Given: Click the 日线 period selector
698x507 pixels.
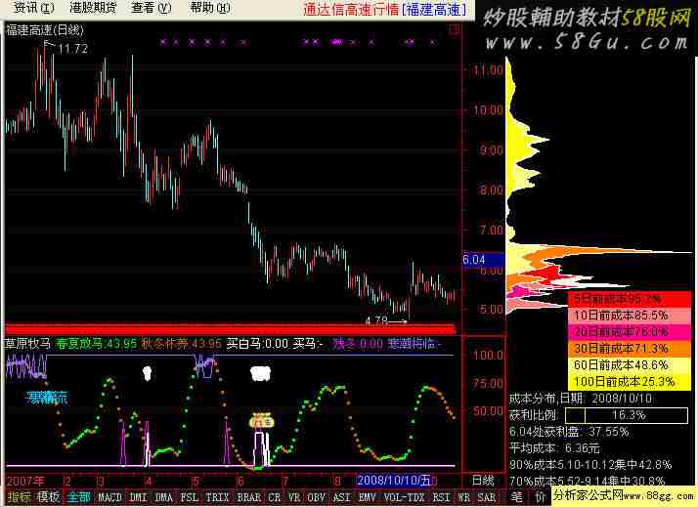Looking at the screenshot, I should (x=483, y=481).
